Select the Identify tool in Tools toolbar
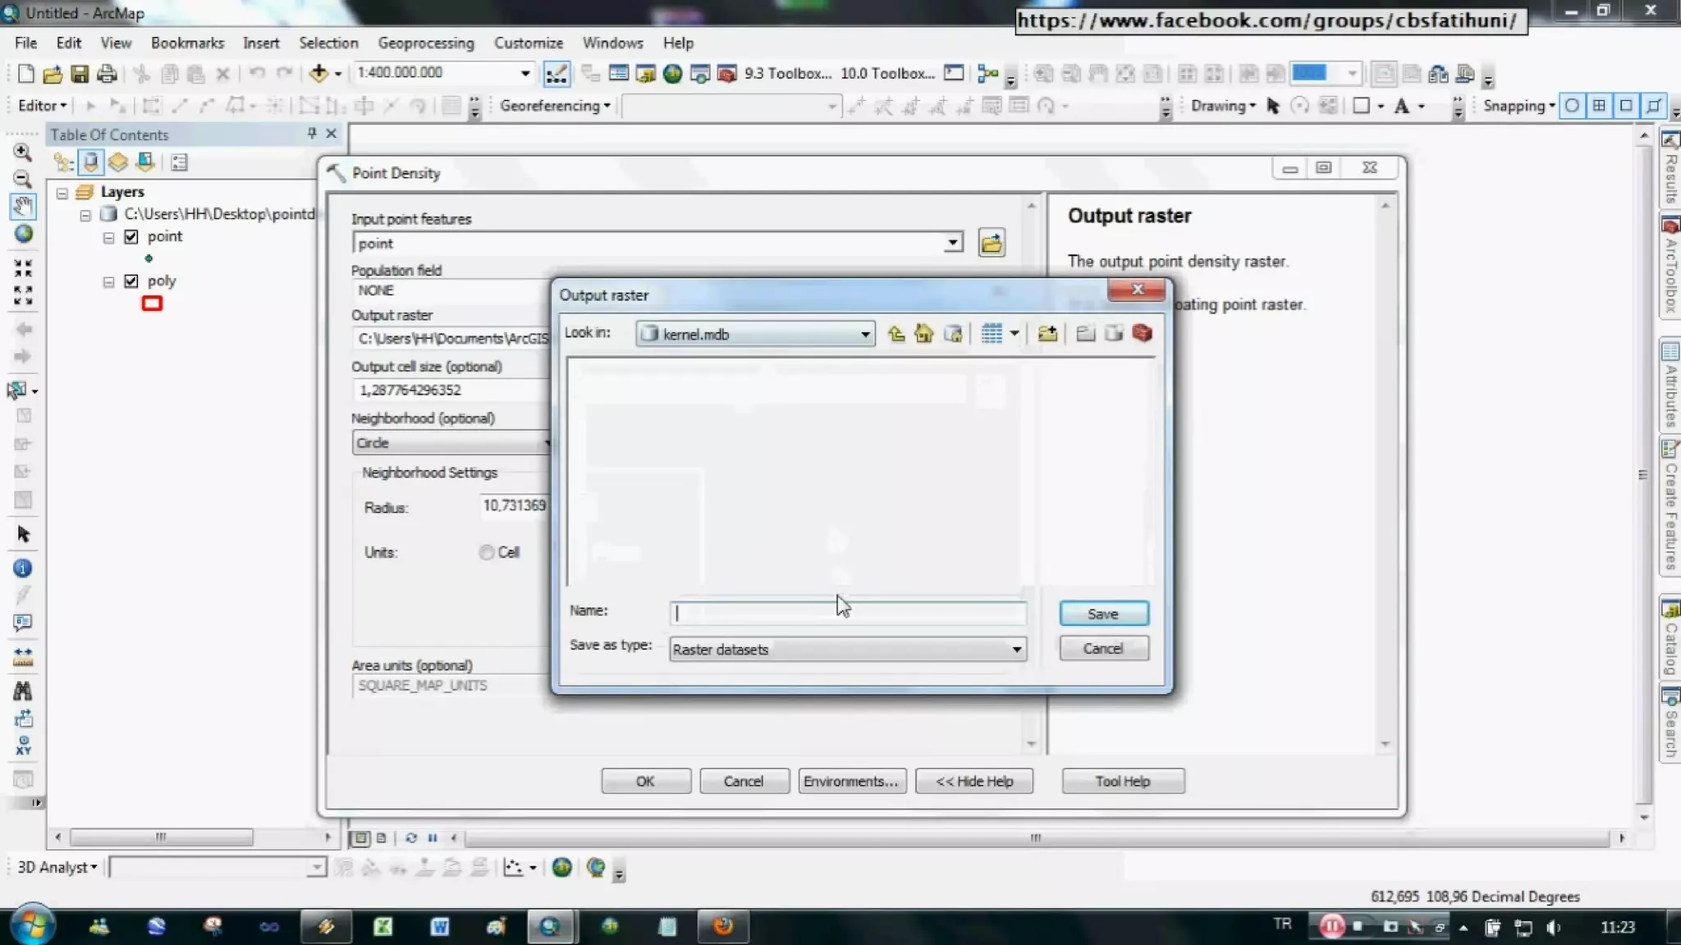This screenshot has width=1681, height=945. pyautogui.click(x=23, y=568)
